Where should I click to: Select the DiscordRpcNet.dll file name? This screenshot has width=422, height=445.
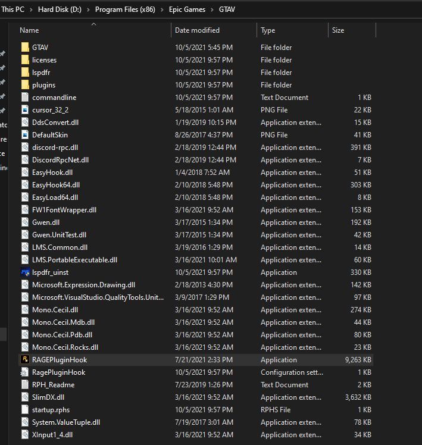[61, 160]
